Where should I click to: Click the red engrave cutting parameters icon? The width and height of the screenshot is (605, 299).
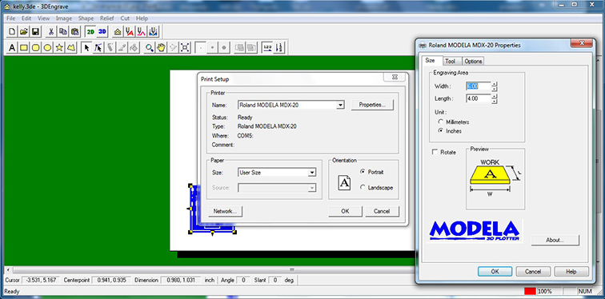pos(130,32)
